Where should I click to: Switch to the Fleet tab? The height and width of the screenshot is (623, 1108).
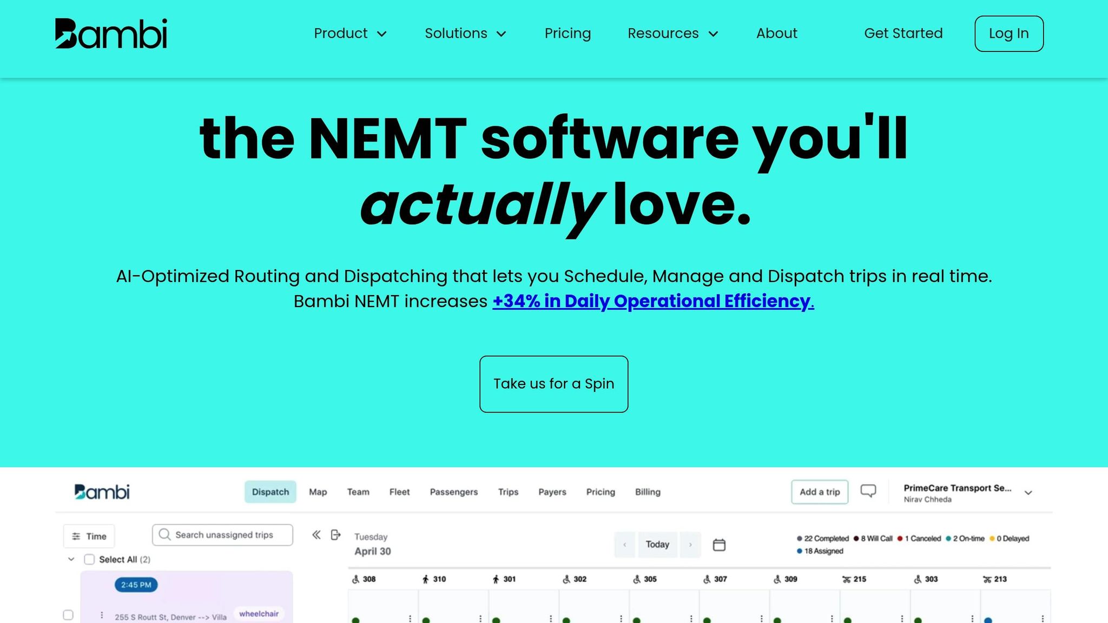(x=400, y=492)
